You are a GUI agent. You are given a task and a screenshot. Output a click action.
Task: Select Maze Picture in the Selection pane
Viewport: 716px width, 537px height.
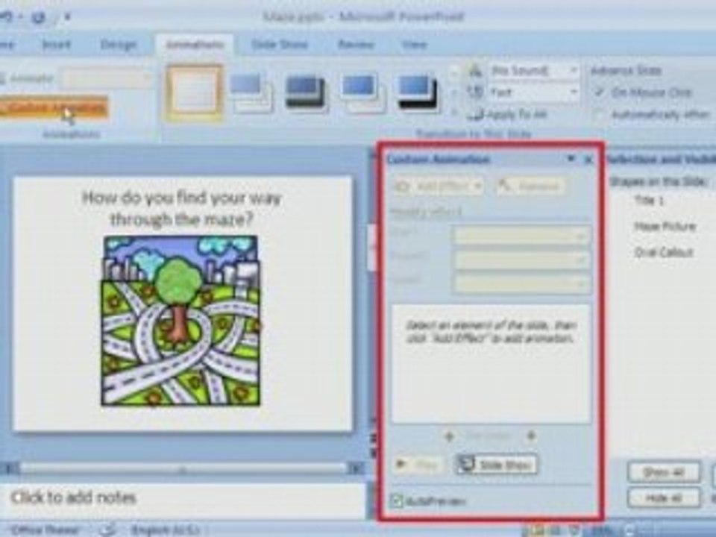pos(665,226)
